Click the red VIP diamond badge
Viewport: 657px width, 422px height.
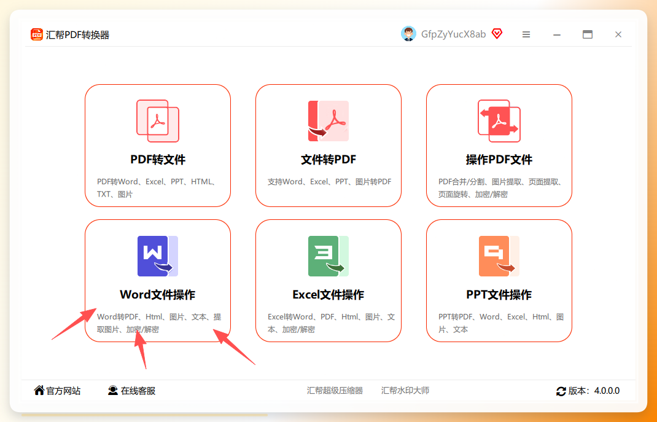click(497, 34)
